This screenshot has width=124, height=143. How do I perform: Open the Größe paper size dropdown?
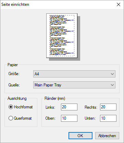click(74, 74)
